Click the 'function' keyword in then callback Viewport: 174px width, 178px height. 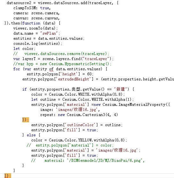point(31,23)
